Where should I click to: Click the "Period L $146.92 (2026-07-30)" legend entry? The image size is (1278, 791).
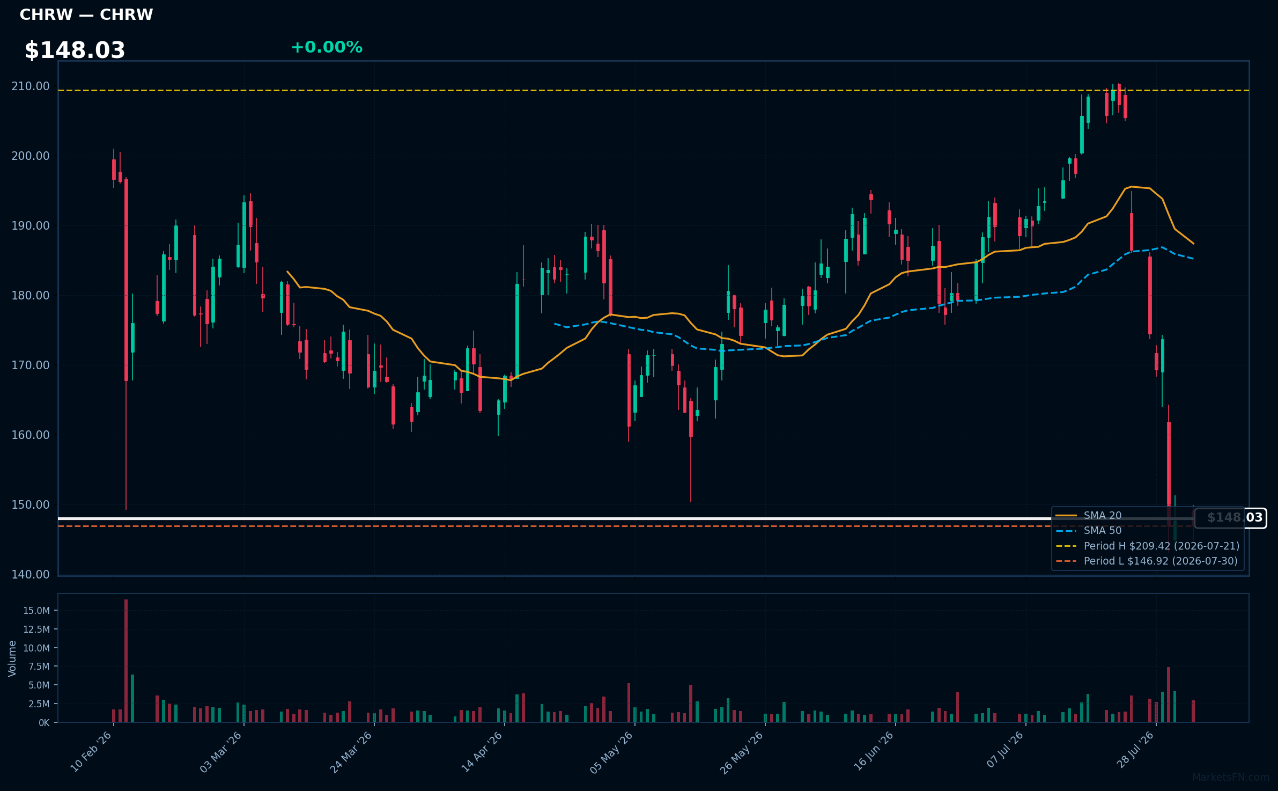point(1147,561)
